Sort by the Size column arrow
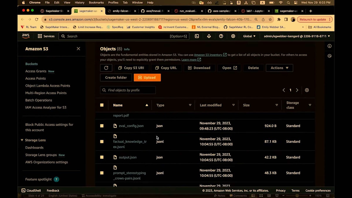 coord(277,105)
